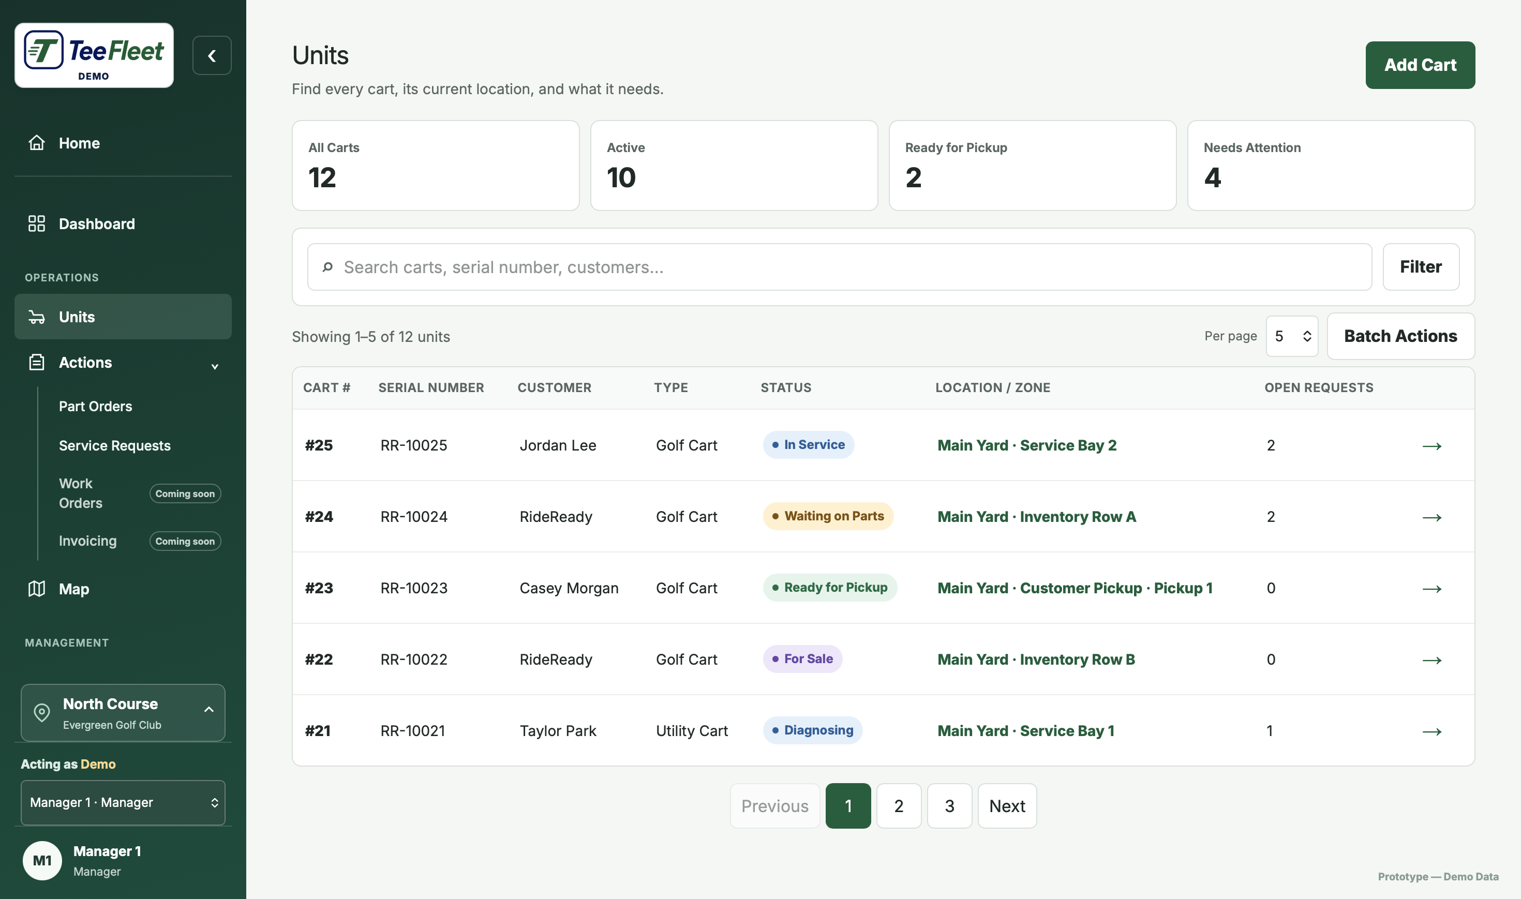Click Work Orders coming soon item
1521x899 pixels.
139,493
